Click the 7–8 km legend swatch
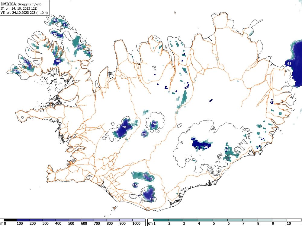The height and width of the screenshot is (226, 302). (250, 220)
